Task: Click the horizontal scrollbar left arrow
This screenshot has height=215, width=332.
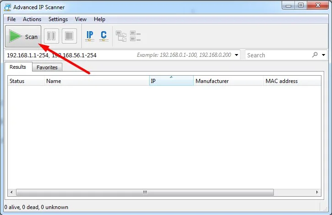Action: coord(11,193)
